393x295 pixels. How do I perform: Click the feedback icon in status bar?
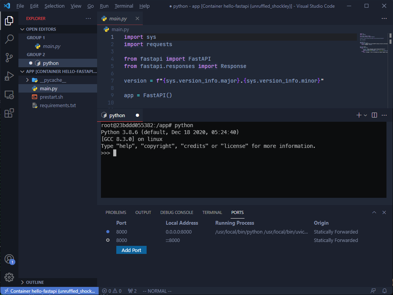click(373, 291)
